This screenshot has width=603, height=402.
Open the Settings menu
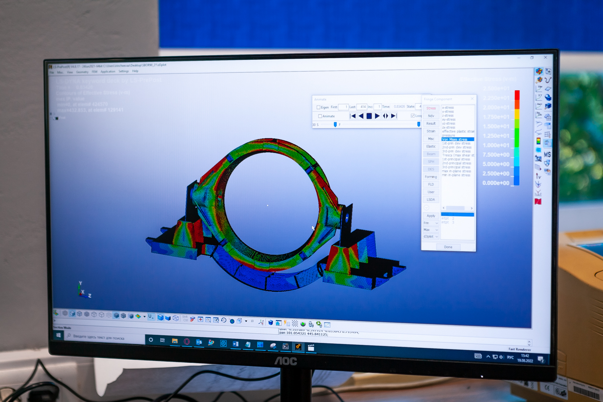(x=124, y=71)
